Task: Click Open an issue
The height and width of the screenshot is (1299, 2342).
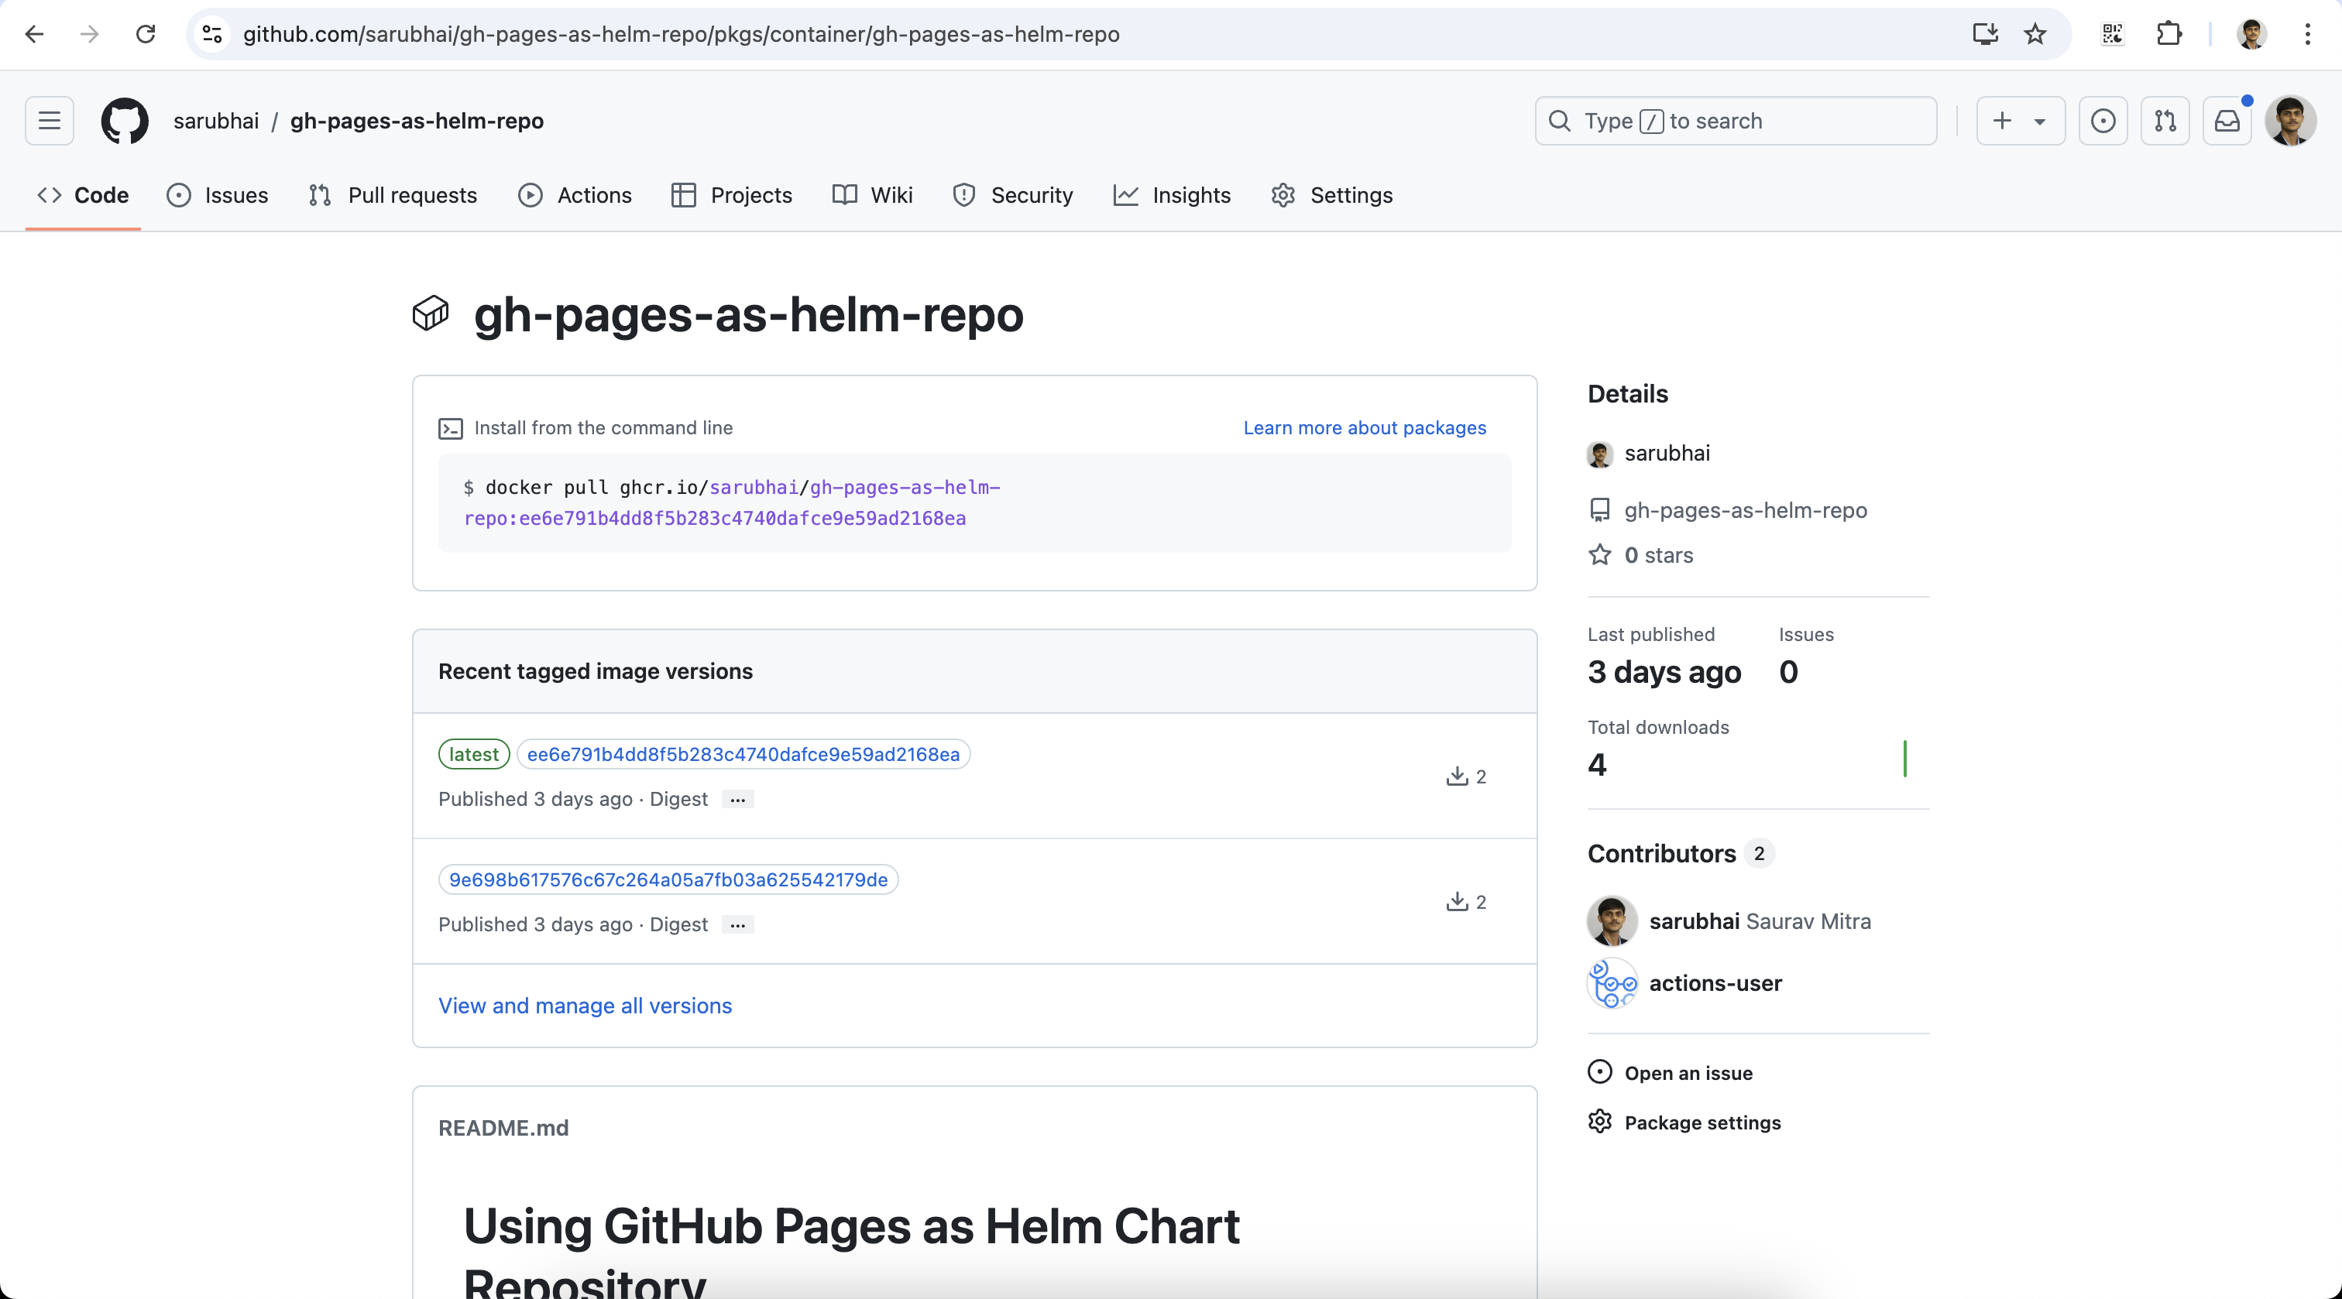Action: 1689,1071
